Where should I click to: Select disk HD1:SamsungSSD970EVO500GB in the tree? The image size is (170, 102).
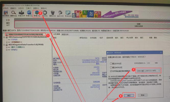28,37
